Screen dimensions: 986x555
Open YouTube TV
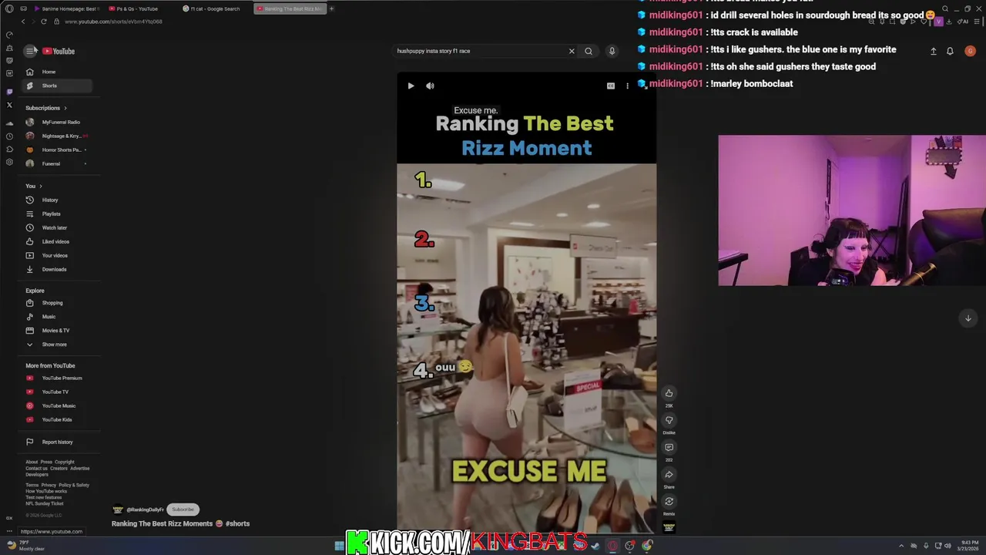click(x=58, y=392)
